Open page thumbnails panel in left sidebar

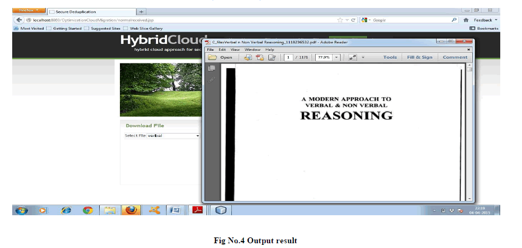click(x=212, y=68)
